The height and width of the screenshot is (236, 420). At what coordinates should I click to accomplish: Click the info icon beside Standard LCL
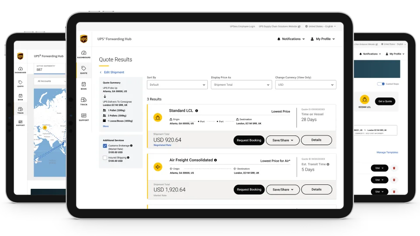pyautogui.click(x=196, y=111)
